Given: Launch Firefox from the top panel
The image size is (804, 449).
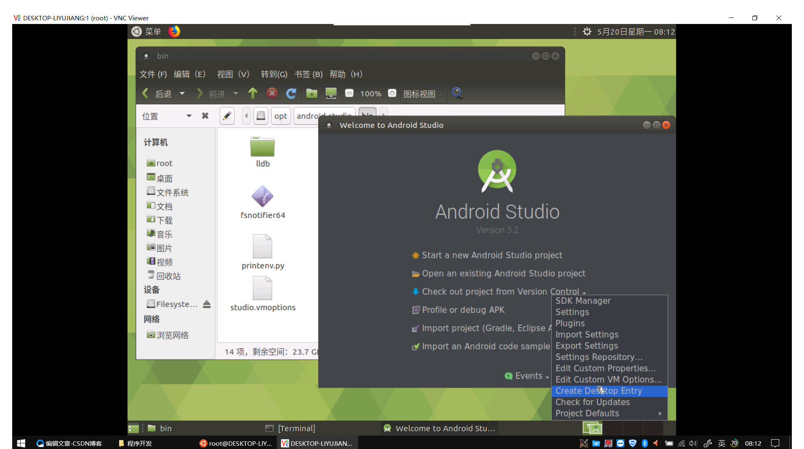Looking at the screenshot, I should (174, 32).
